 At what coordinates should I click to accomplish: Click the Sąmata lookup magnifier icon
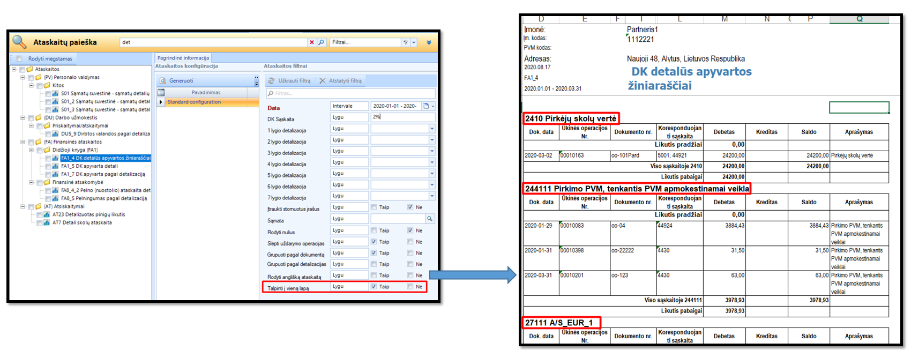pyautogui.click(x=429, y=219)
